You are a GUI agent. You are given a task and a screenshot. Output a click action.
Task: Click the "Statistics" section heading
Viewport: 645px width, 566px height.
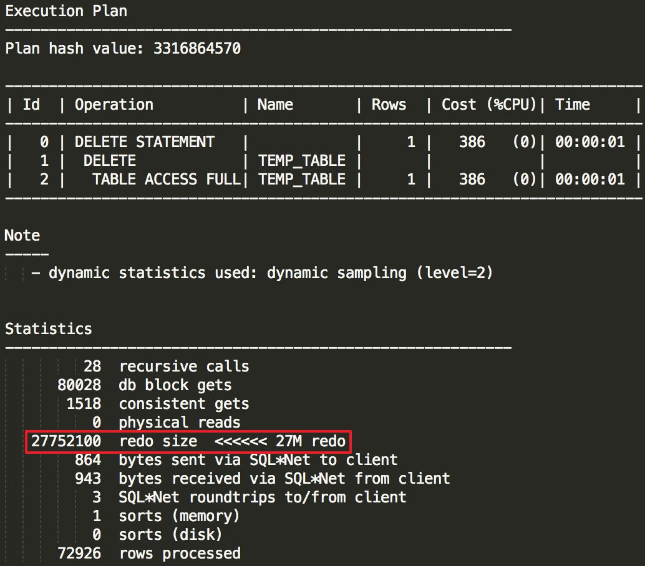click(48, 329)
